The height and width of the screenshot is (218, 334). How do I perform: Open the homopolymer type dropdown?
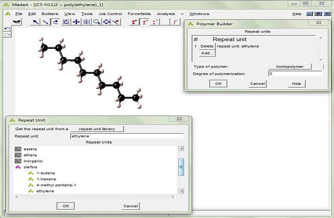pos(290,66)
